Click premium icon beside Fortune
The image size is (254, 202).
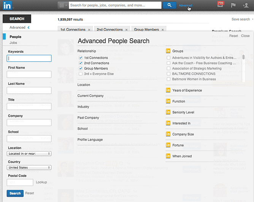tap(168, 145)
